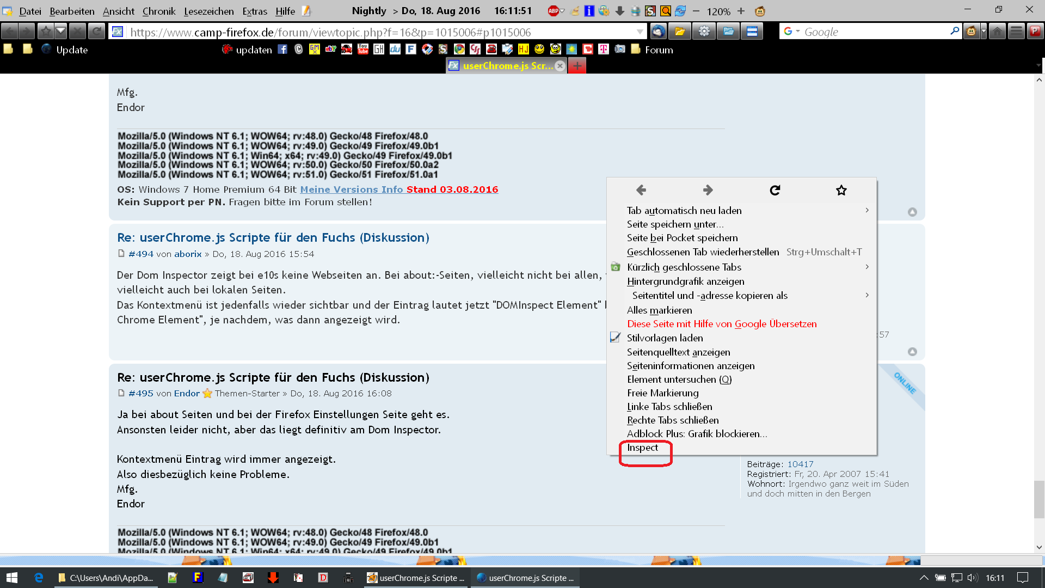Open Meine Versions Info link
1045x588 pixels.
pos(351,189)
